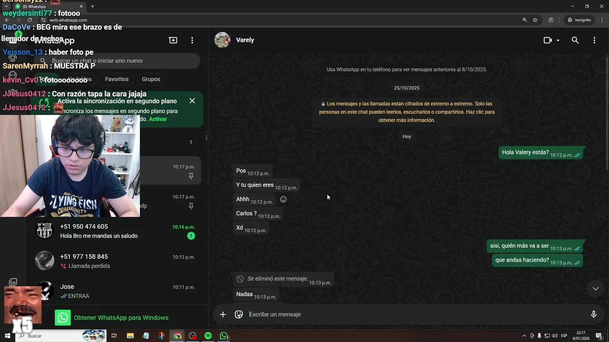Search within the Varely conversation

point(575,40)
